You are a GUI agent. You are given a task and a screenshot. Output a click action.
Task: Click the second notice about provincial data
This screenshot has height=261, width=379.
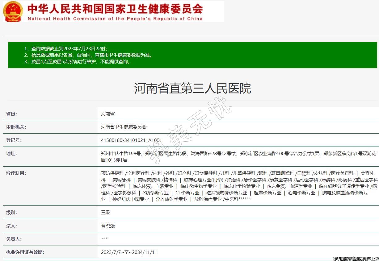tap(88, 55)
